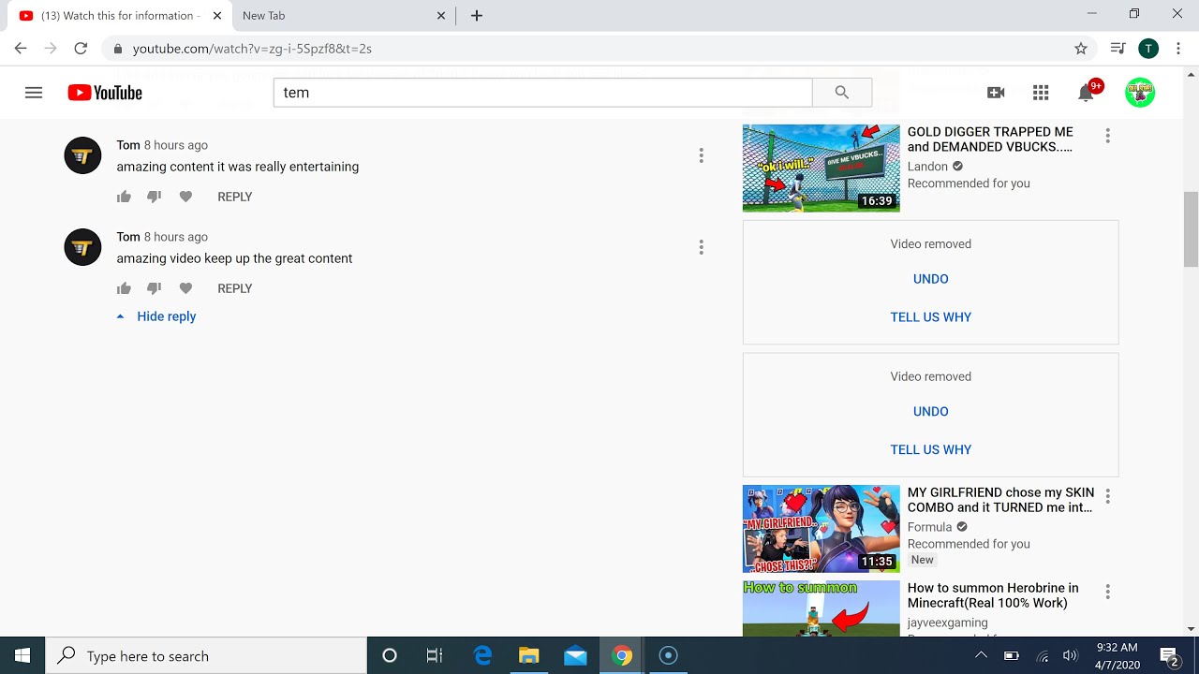Viewport: 1199px width, 674px height.
Task: Open the volume speaker tray icon
Action: 1071,656
